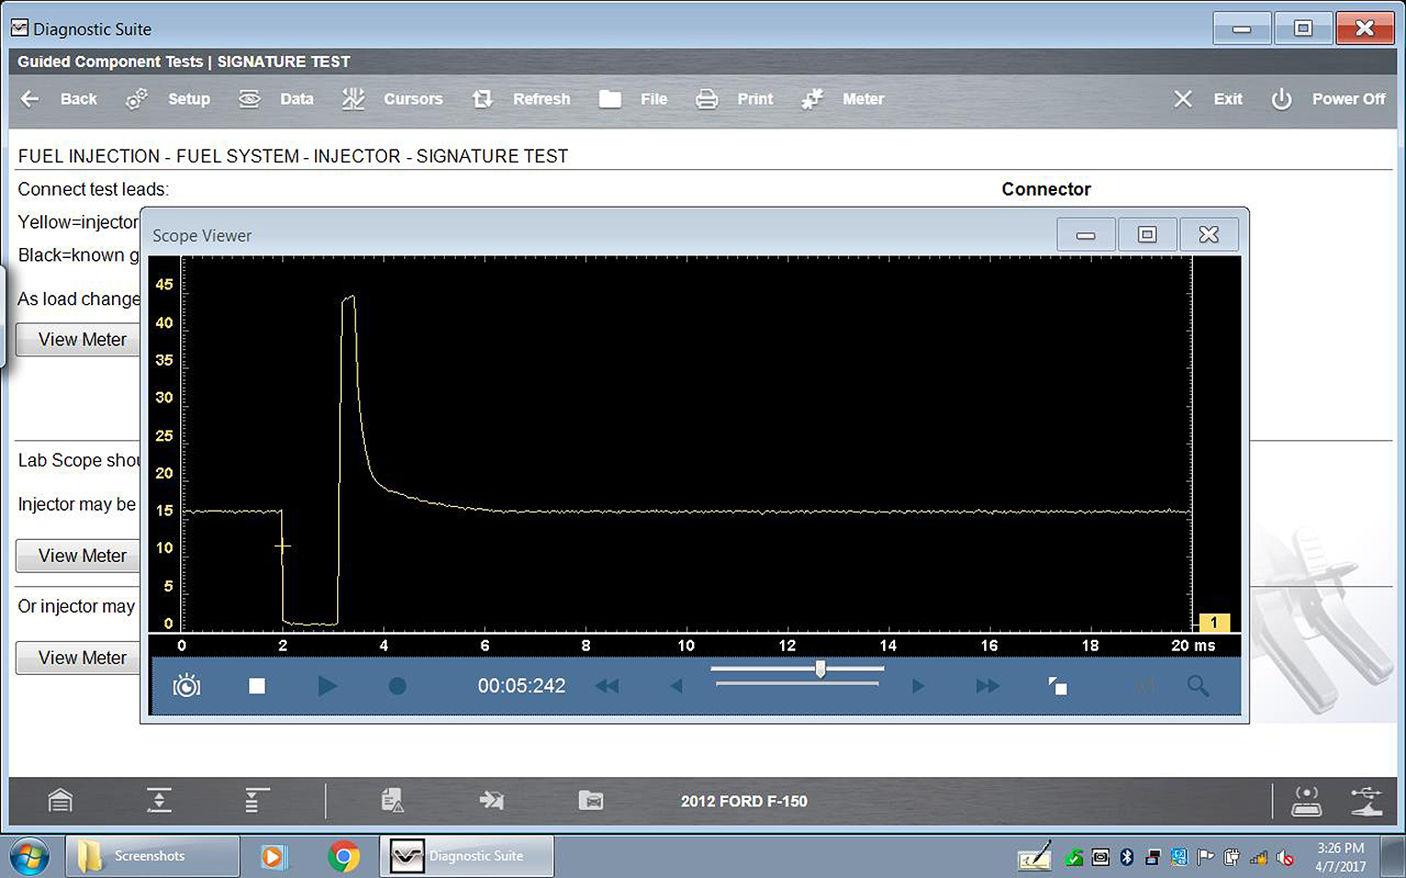Click the expand view icon in scope bar
The height and width of the screenshot is (878, 1406).
[x=1058, y=686]
